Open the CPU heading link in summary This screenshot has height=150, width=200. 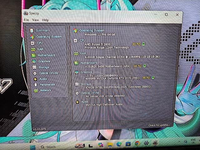pyautogui.click(x=82, y=40)
